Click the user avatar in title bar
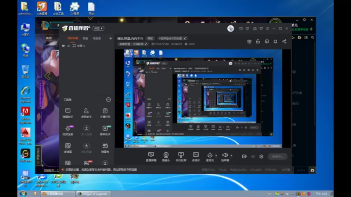 [x=231, y=28]
